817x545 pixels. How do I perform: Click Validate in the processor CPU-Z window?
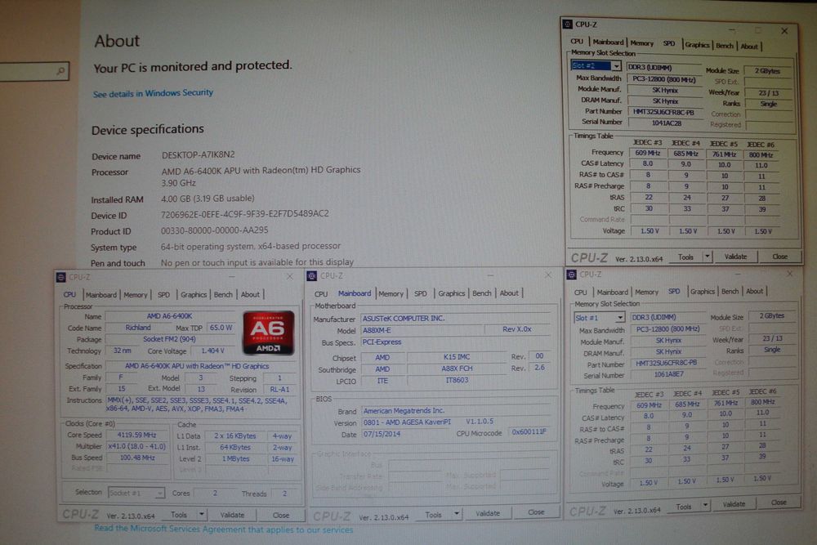coord(232,515)
